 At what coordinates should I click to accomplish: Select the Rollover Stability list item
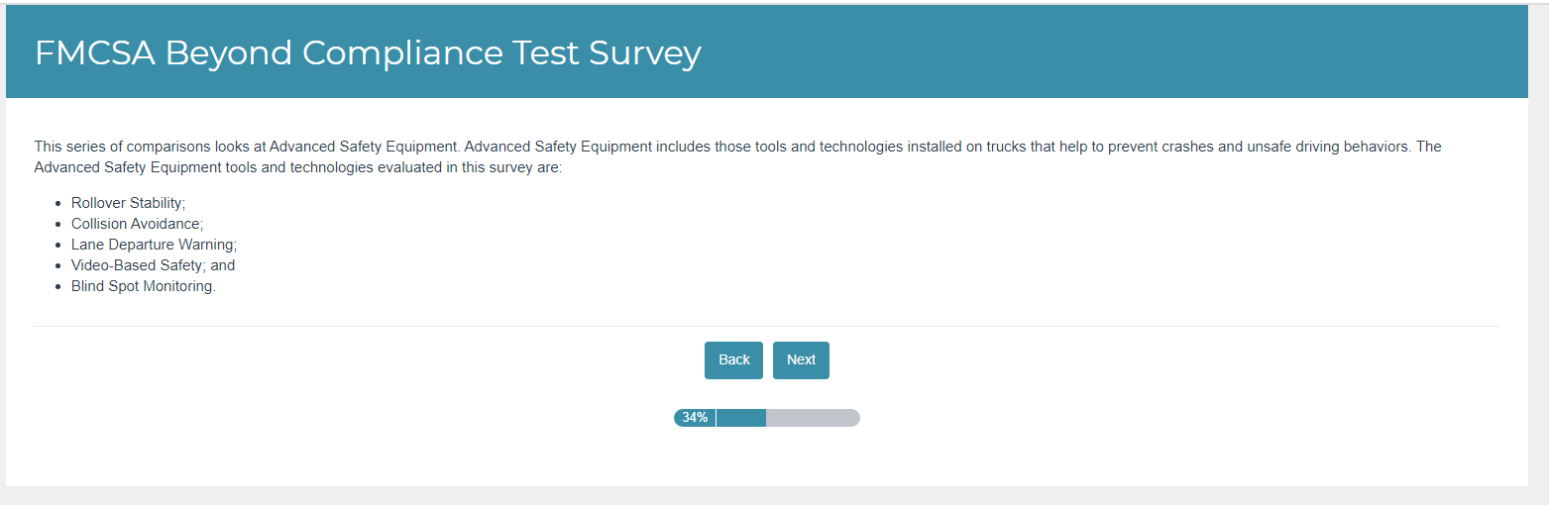(128, 203)
